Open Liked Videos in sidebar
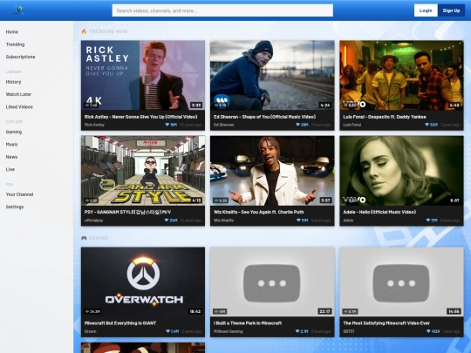 [x=19, y=107]
